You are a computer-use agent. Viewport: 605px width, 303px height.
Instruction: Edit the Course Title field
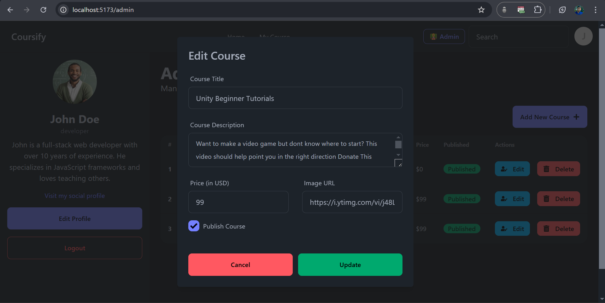point(295,98)
